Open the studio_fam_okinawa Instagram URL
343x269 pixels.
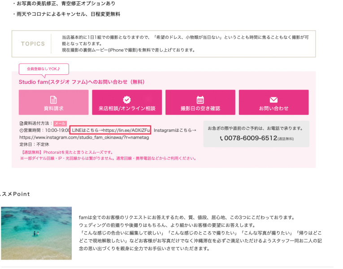tap(84, 138)
